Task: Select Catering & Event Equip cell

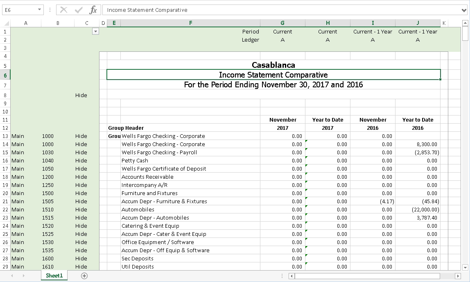Action: 190,226
